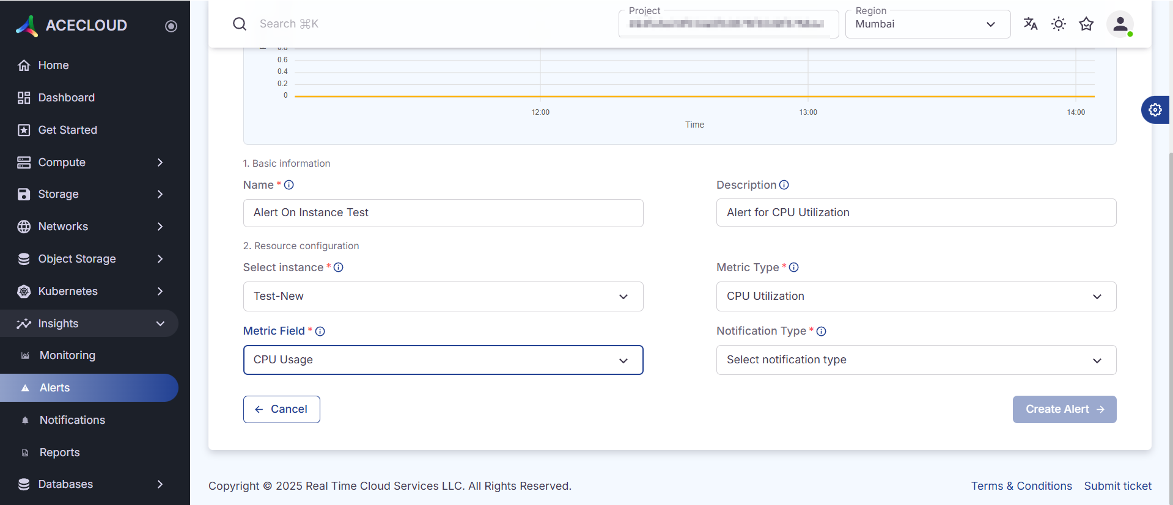The width and height of the screenshot is (1173, 505).
Task: Expand the CPU Utilization metric type dropdown
Action: click(916, 296)
